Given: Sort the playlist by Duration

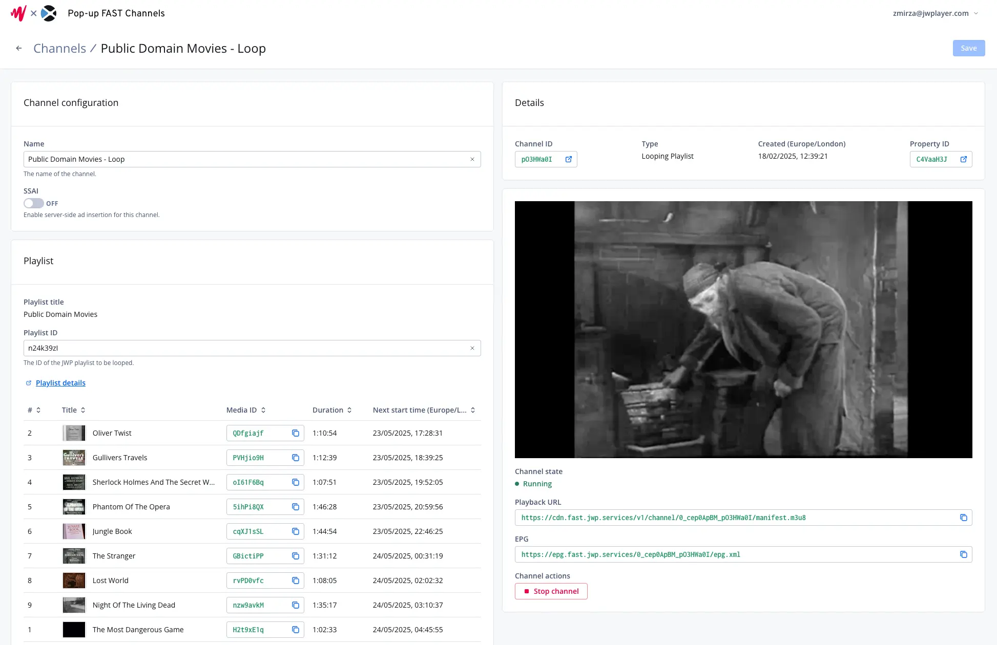Looking at the screenshot, I should 350,410.
